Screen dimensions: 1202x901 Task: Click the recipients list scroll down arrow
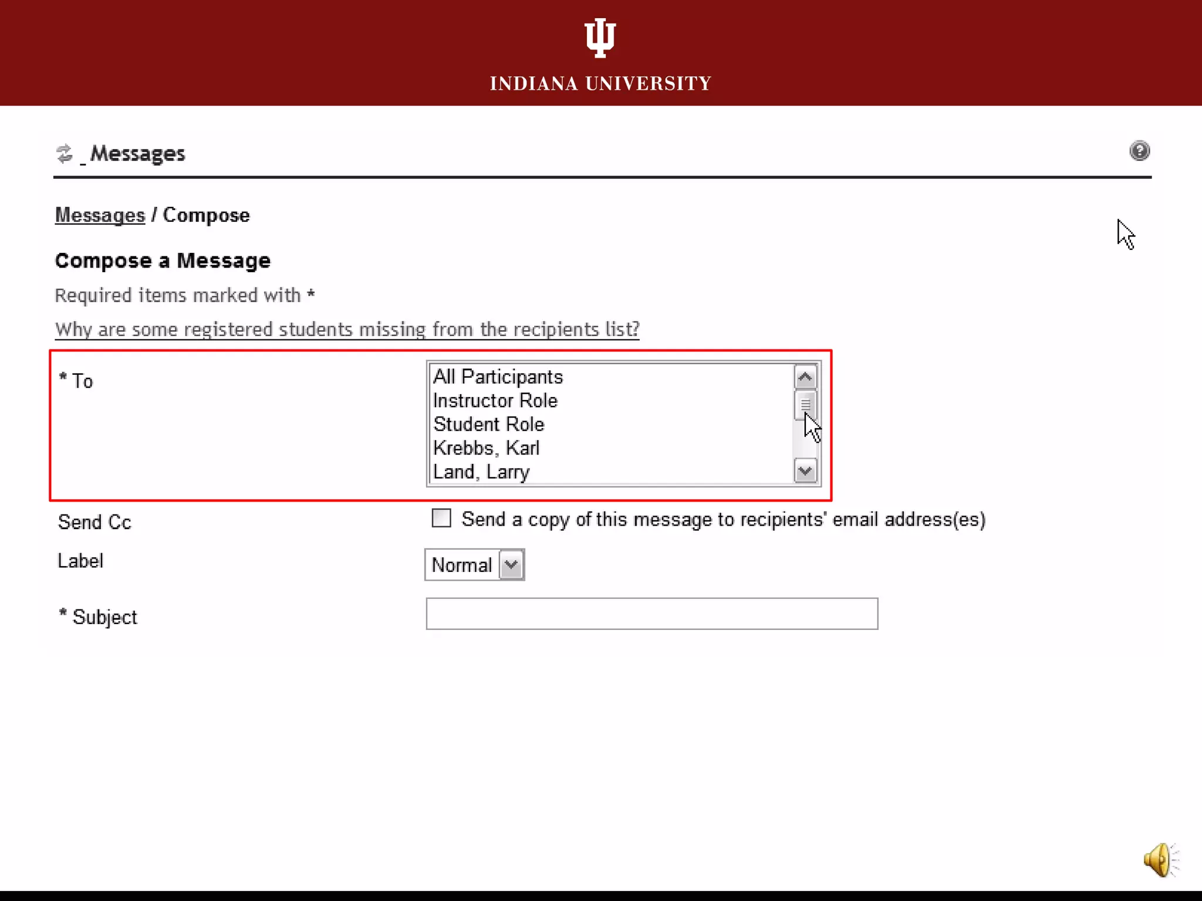(x=805, y=471)
